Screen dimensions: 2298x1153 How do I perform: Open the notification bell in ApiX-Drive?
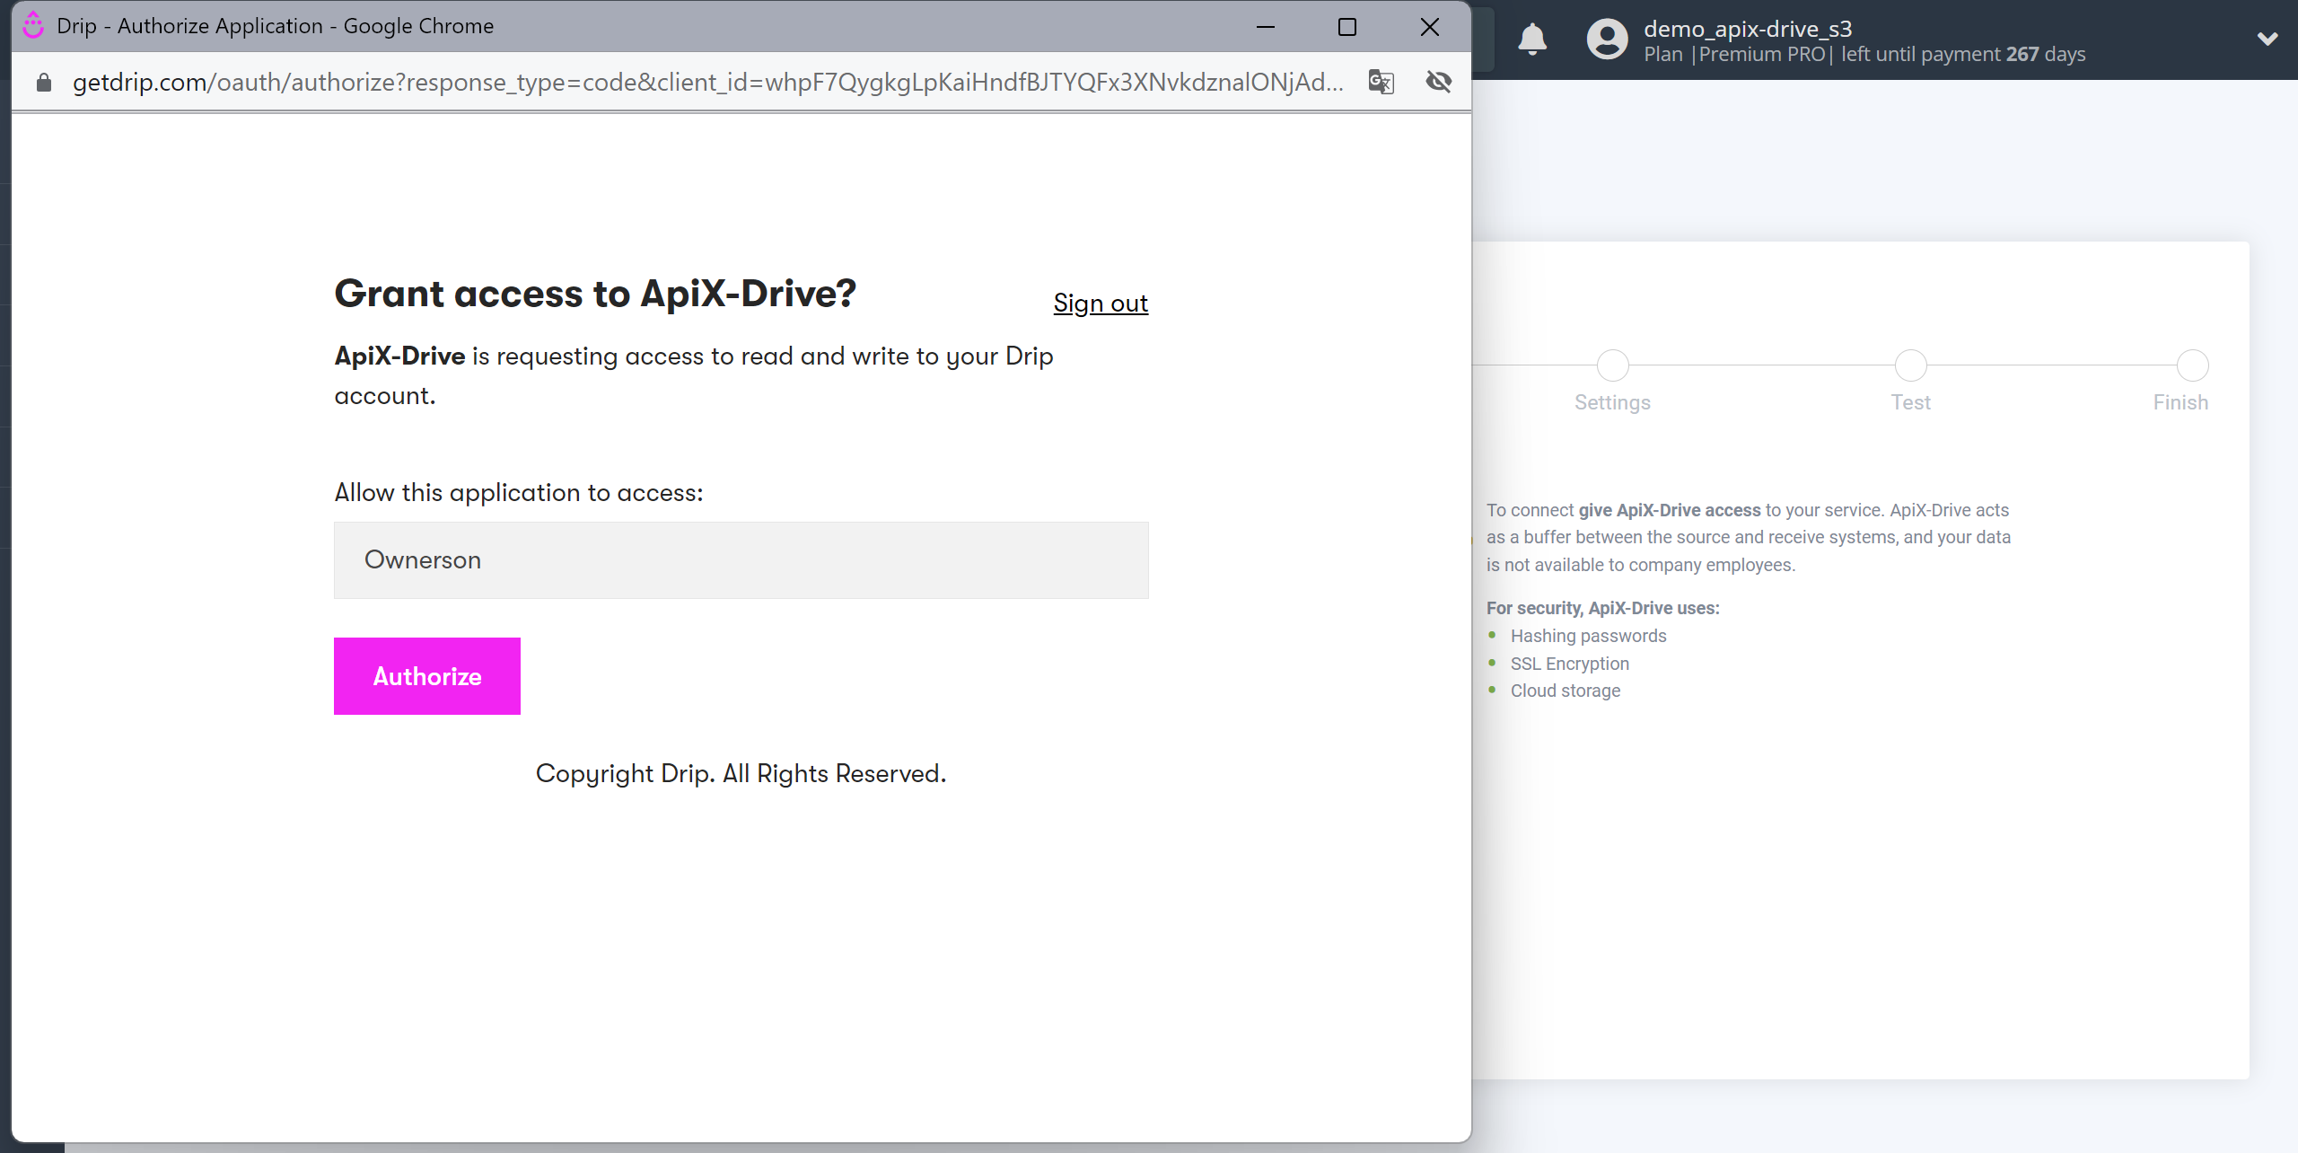click(x=1532, y=40)
